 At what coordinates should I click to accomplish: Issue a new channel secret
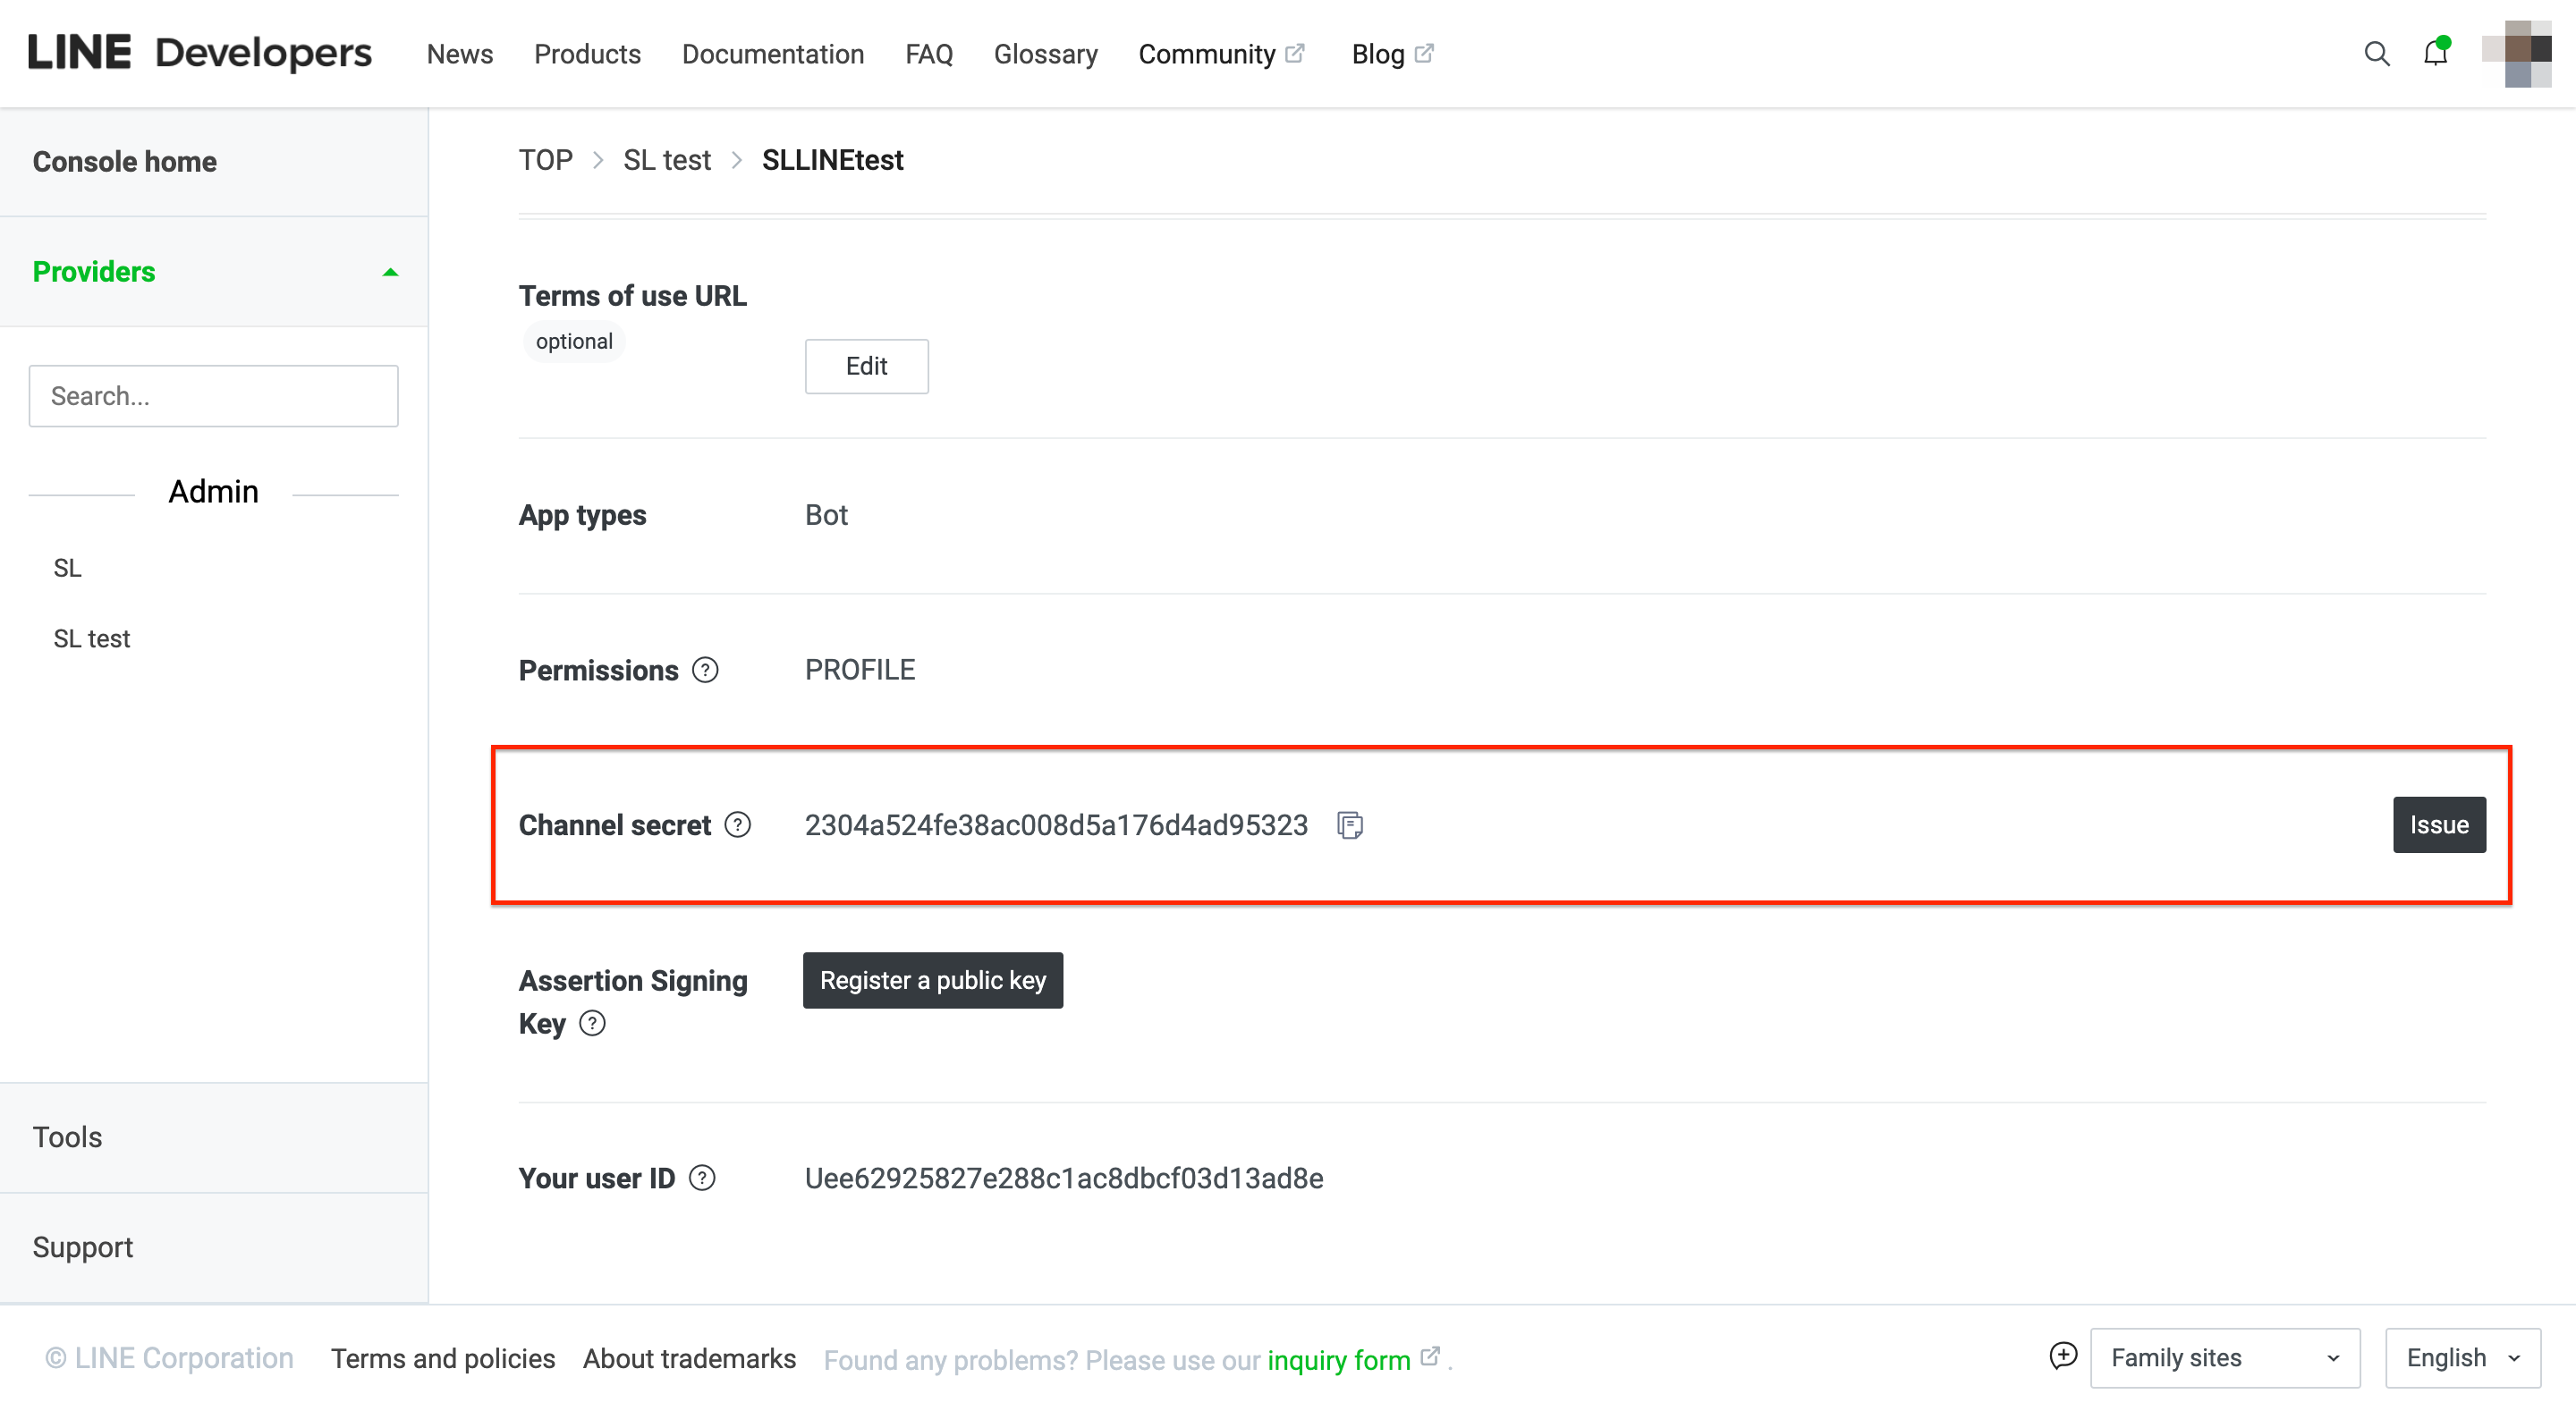click(x=2438, y=825)
